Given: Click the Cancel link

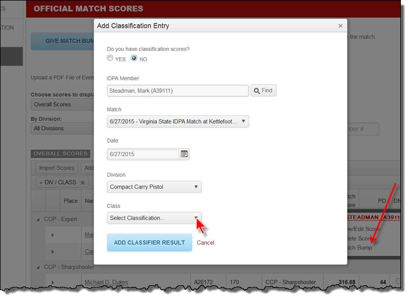Looking at the screenshot, I should tap(205, 242).
